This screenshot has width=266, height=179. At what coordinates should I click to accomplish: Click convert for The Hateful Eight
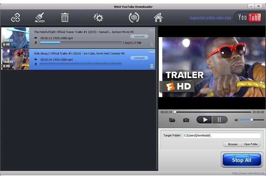(x=139, y=36)
